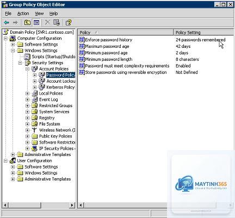Click the Computer Configuration node icon

13,38
